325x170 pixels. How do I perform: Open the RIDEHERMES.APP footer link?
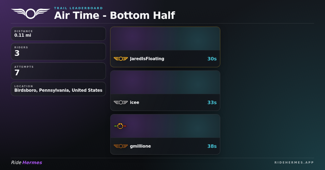coord(294,162)
